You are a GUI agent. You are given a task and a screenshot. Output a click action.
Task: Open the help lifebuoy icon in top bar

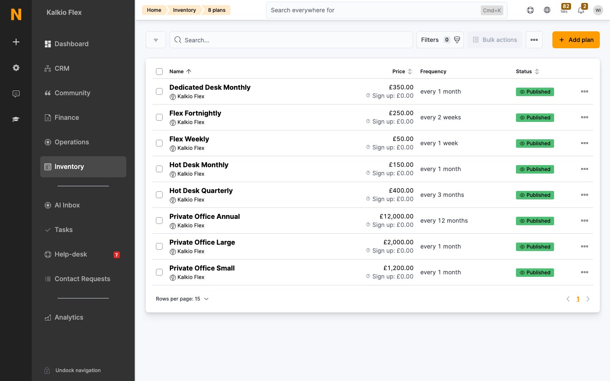pyautogui.click(x=530, y=10)
